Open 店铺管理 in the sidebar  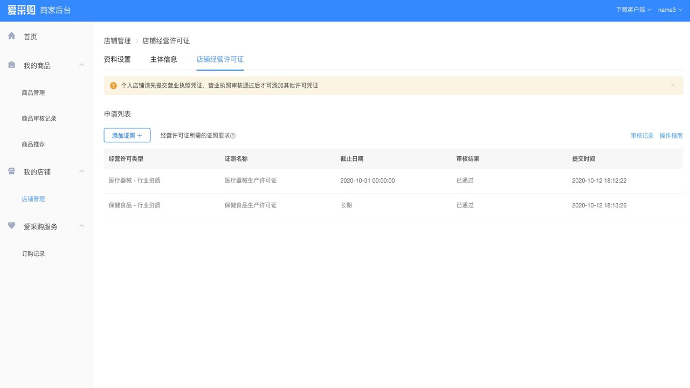33,199
